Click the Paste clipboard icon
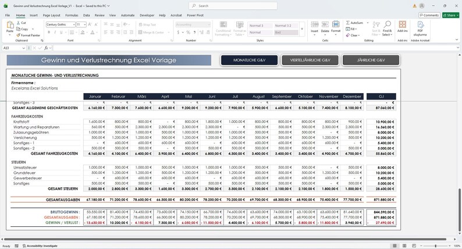462x249 pixels. click(10, 26)
